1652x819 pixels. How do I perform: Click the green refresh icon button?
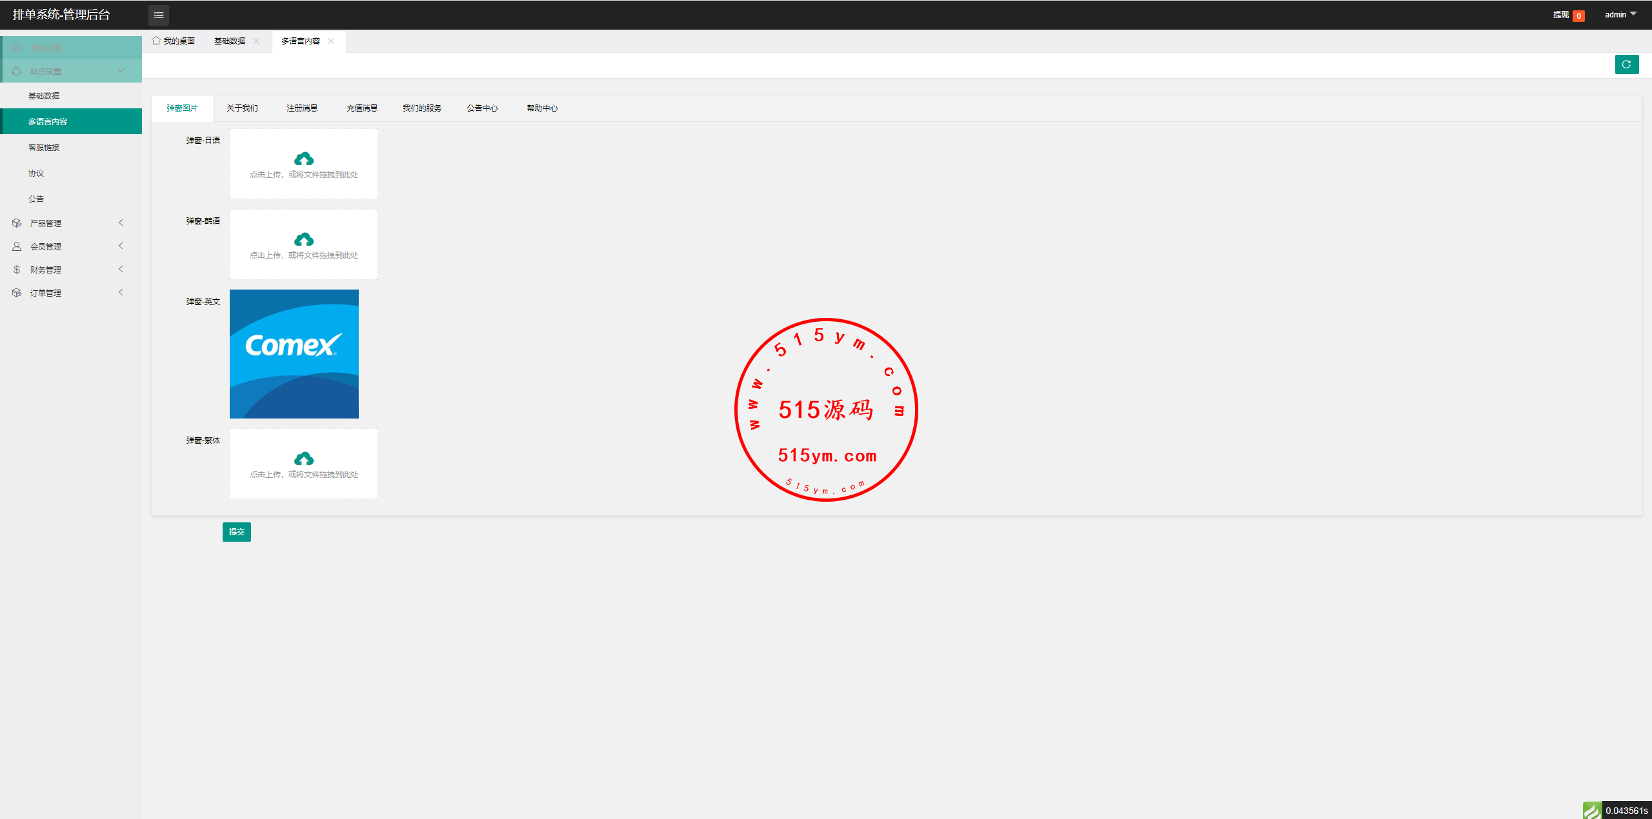(x=1626, y=64)
